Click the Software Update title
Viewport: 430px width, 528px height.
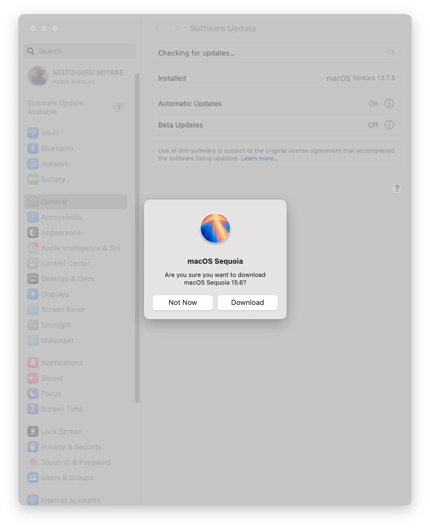click(x=223, y=28)
